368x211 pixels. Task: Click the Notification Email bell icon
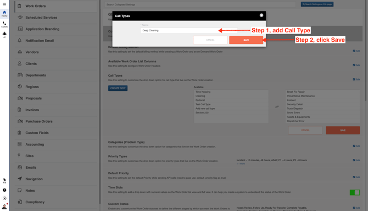[19, 40]
